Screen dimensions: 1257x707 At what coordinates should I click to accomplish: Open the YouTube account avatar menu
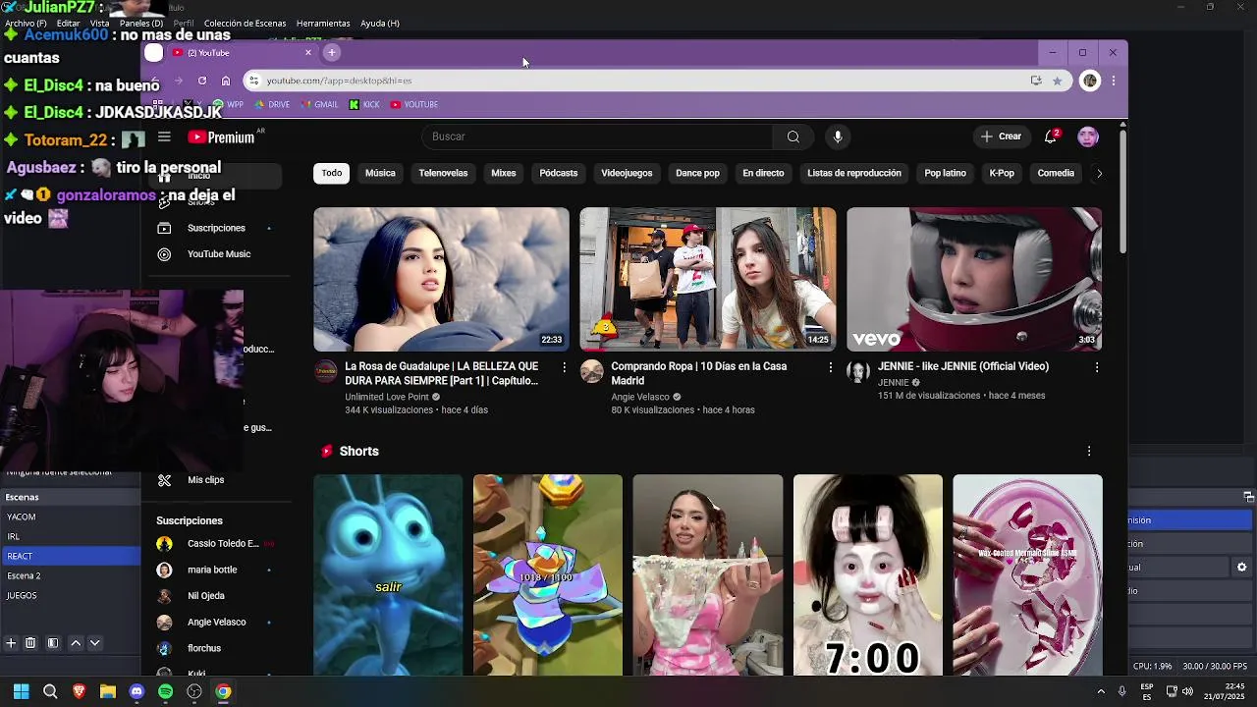click(1088, 136)
